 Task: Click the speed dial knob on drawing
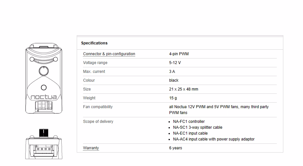point(44,71)
